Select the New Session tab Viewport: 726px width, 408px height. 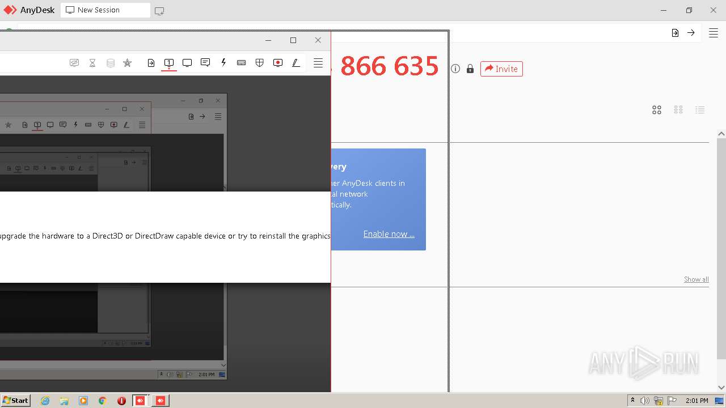click(105, 10)
